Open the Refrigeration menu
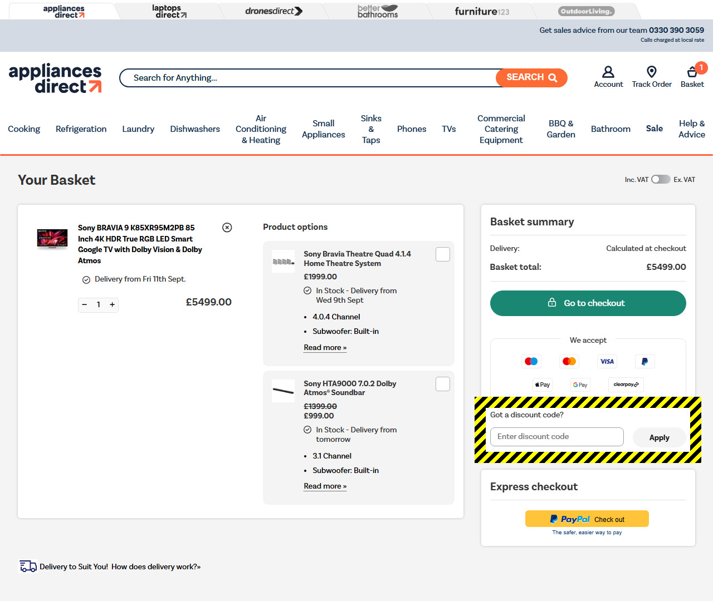The height and width of the screenshot is (601, 713). (81, 129)
